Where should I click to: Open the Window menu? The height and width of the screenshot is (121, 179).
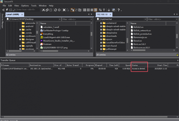(x=43, y=6)
